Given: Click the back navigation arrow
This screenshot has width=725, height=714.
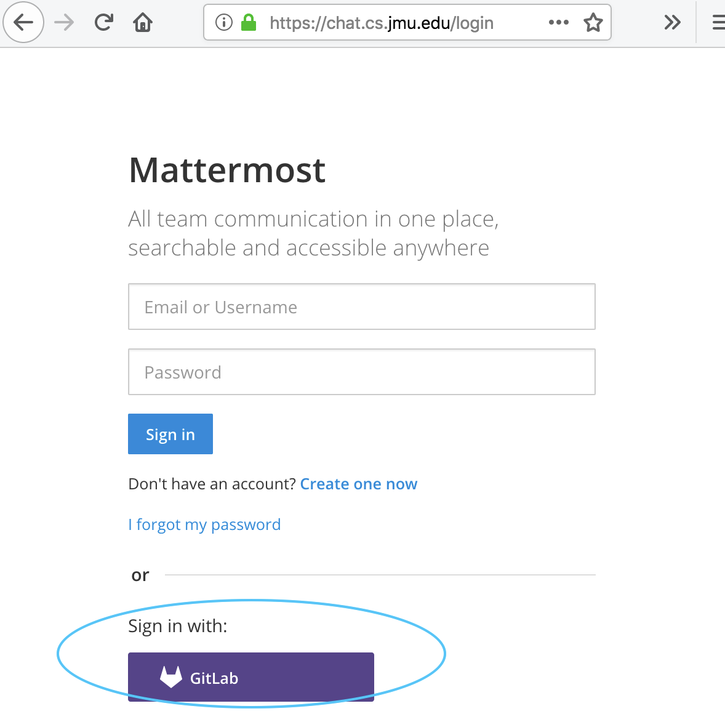Looking at the screenshot, I should tap(23, 22).
